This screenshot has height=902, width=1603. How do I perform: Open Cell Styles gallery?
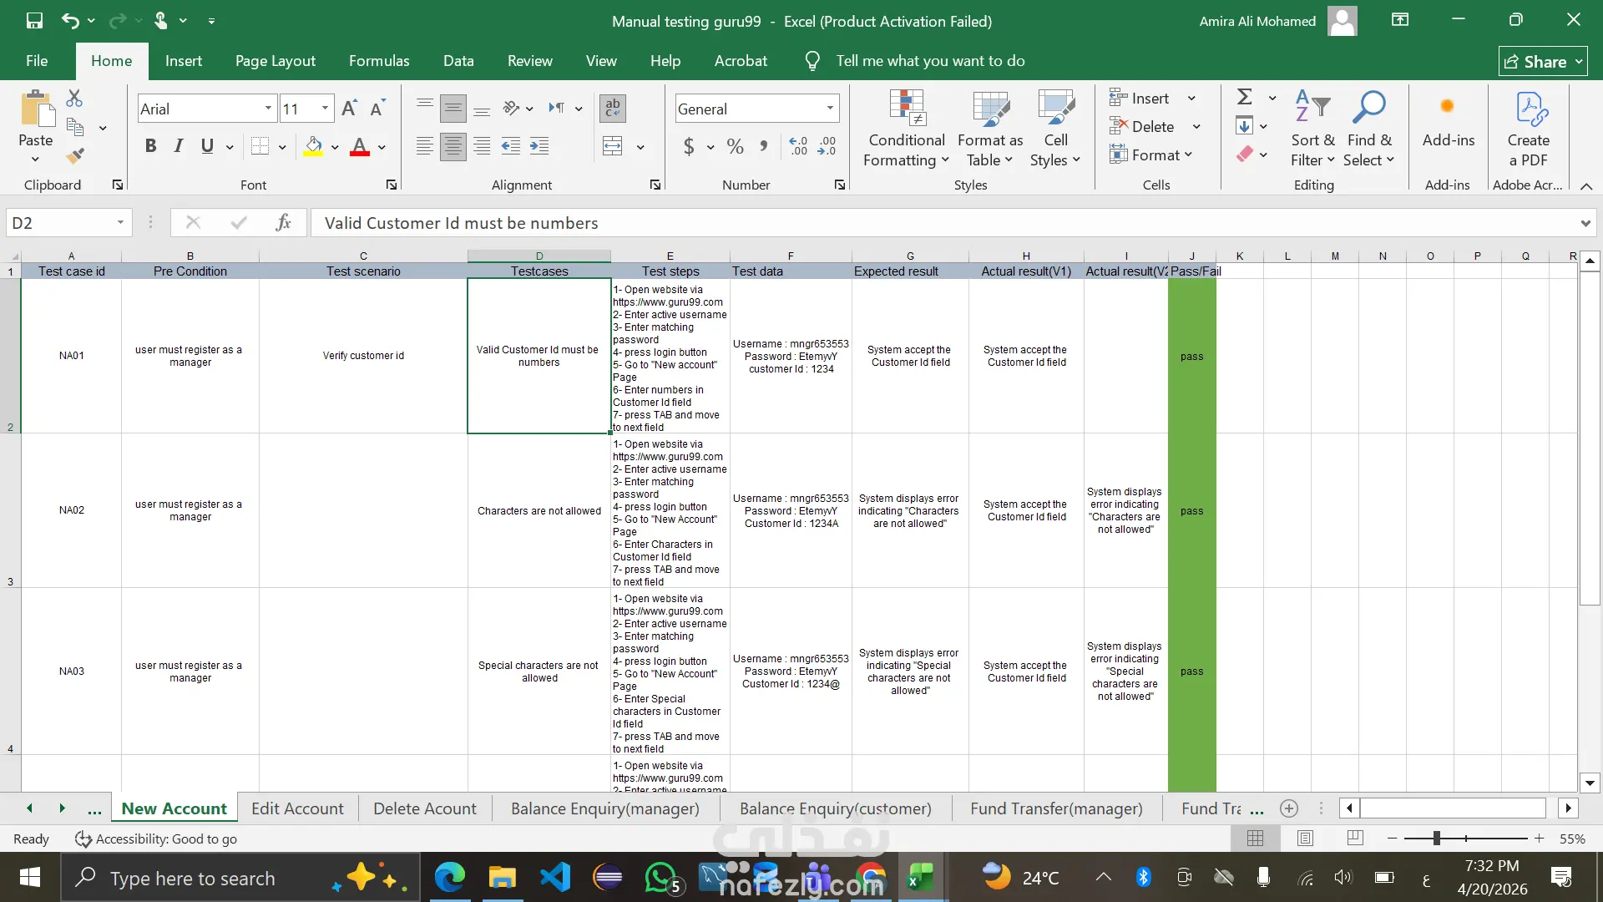pyautogui.click(x=1055, y=129)
